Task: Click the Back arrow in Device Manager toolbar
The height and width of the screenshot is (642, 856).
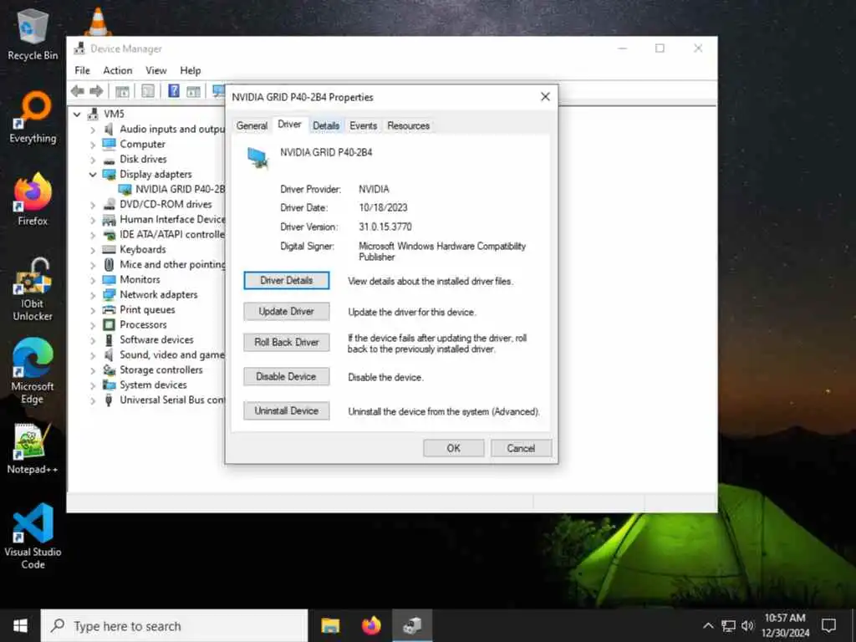Action: [x=78, y=91]
